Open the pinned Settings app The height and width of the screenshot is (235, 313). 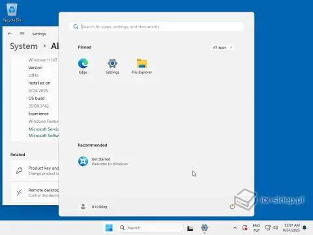point(112,66)
